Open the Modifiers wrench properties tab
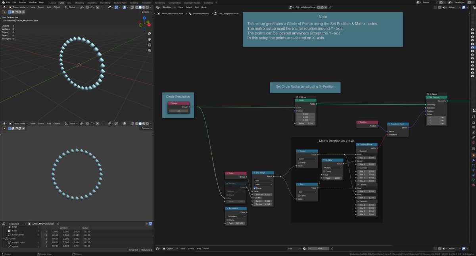476x256 pixels. tap(474, 160)
